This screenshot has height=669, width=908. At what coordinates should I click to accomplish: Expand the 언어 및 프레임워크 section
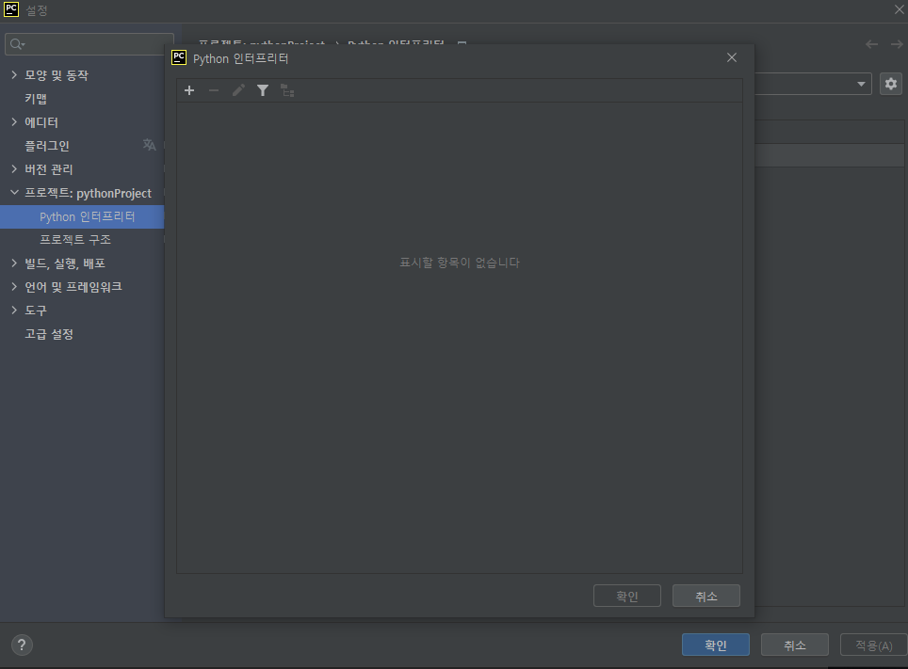click(x=14, y=286)
